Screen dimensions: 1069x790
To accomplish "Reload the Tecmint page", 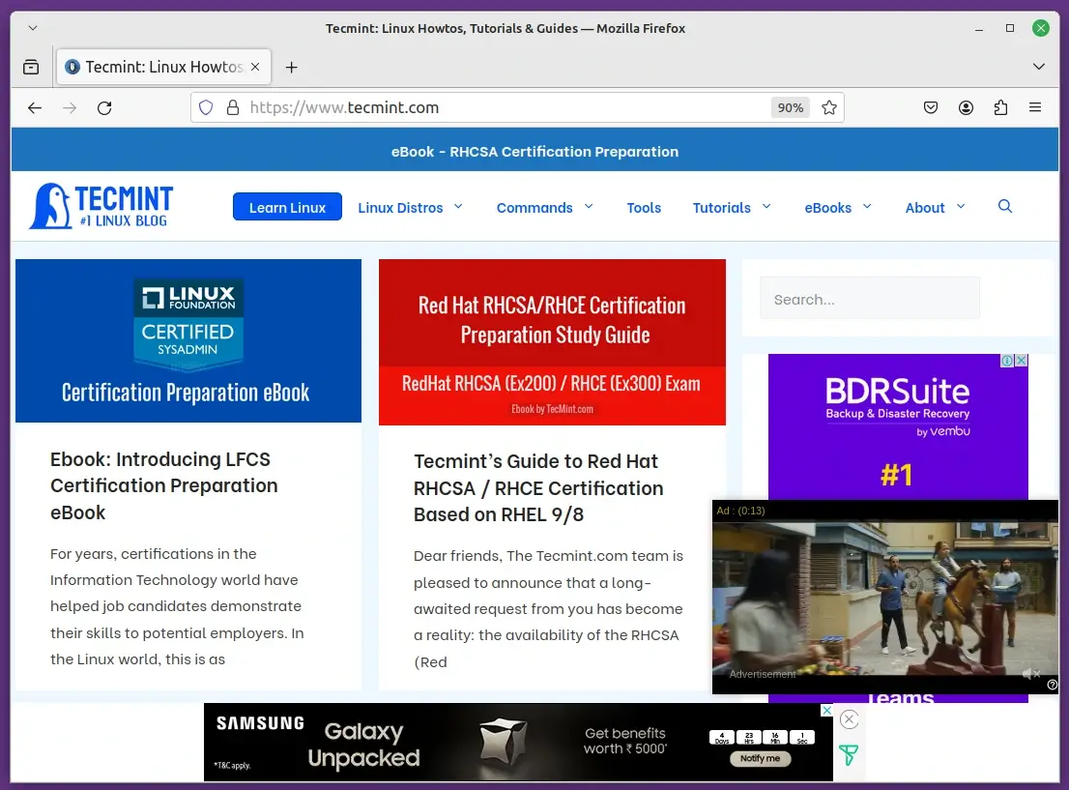I will (104, 107).
